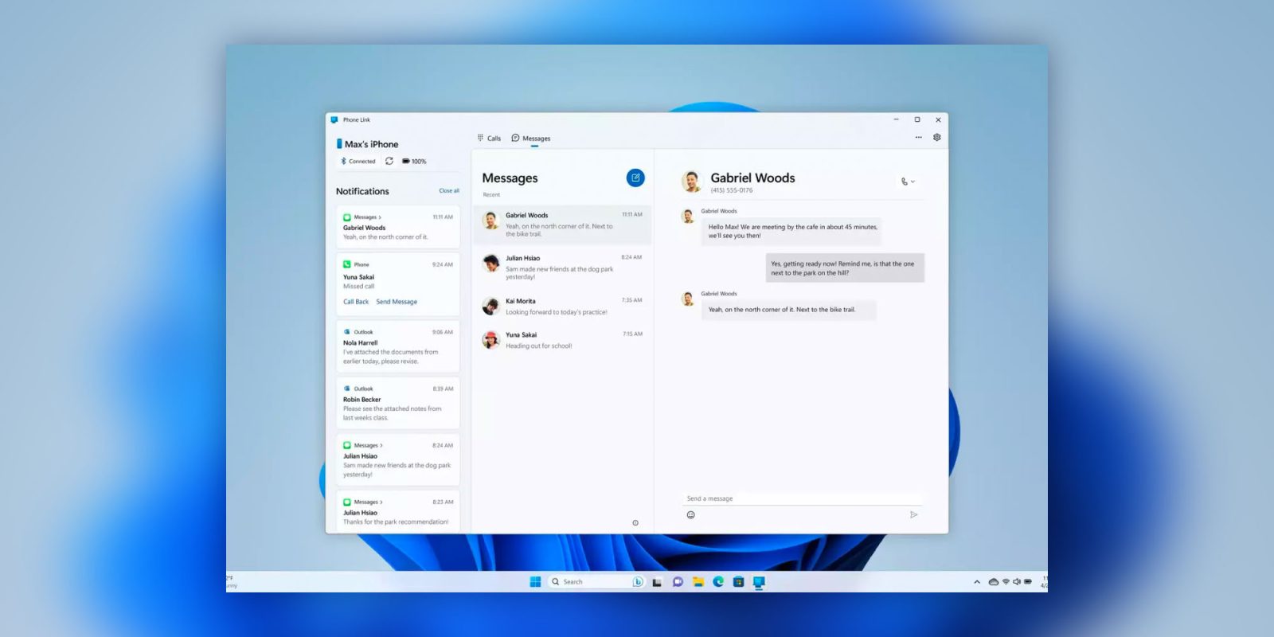
Task: Show hidden system tray icons
Action: [x=977, y=582]
